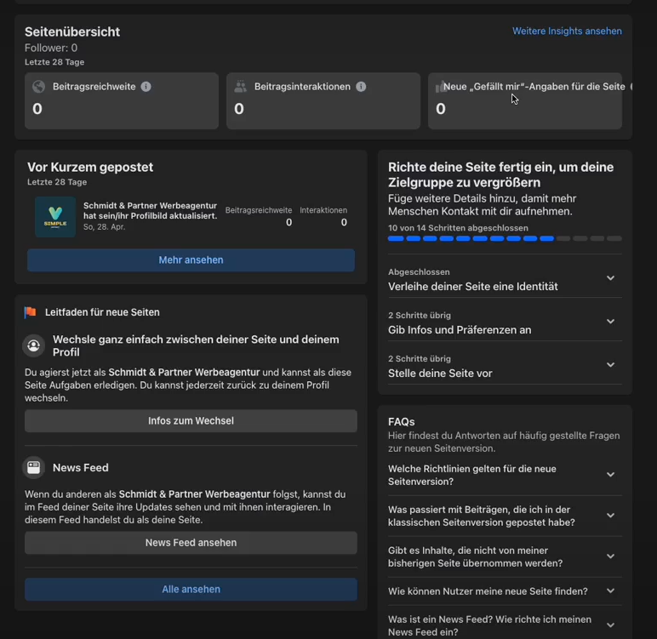This screenshot has width=657, height=639.
Task: Open the Simple logo profile picture post
Action: (x=55, y=217)
